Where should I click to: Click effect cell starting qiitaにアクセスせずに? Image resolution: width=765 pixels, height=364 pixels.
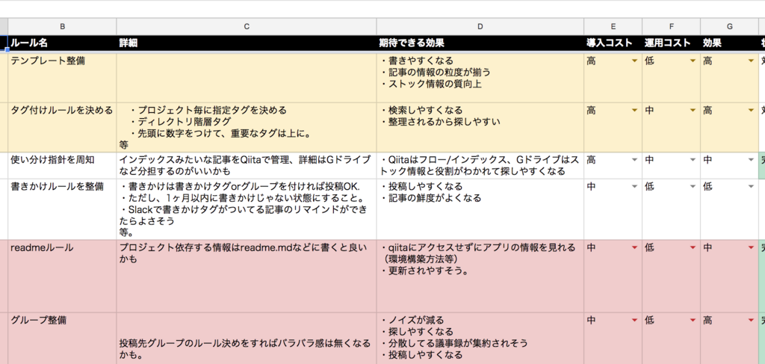(480, 276)
